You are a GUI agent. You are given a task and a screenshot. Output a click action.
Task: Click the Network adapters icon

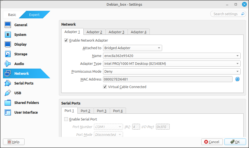[8, 73]
